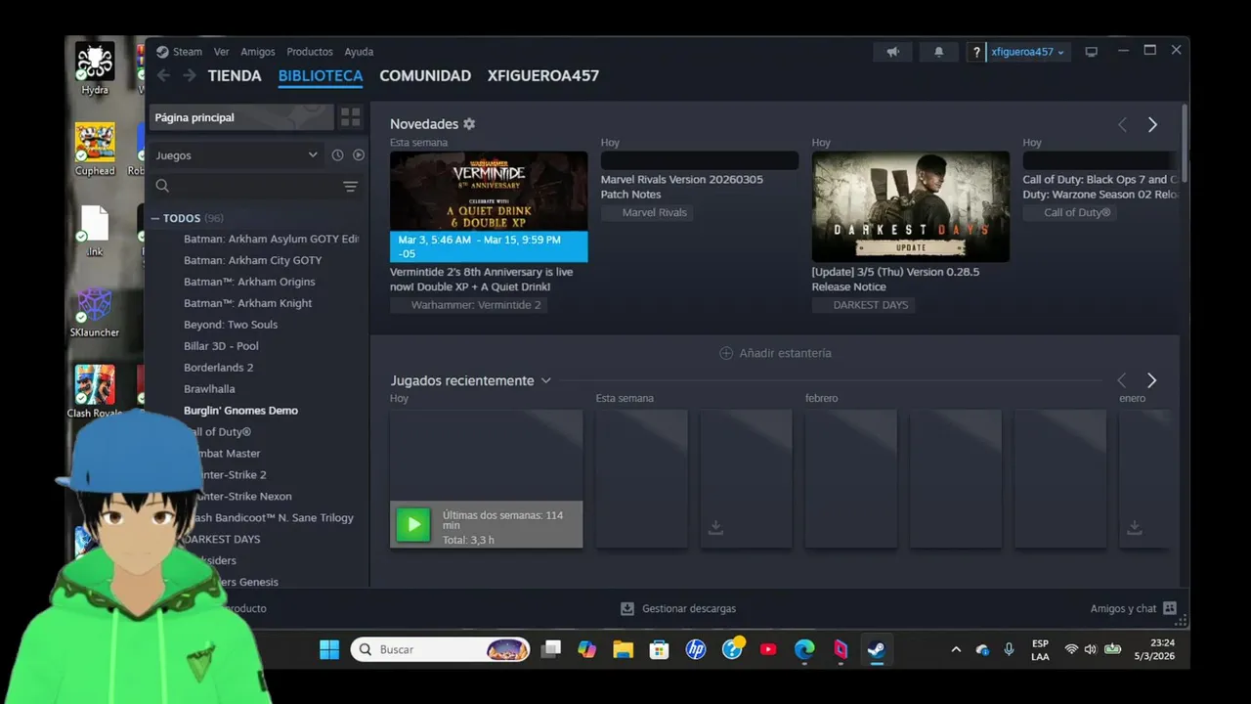Open the notifications bell

[939, 52]
